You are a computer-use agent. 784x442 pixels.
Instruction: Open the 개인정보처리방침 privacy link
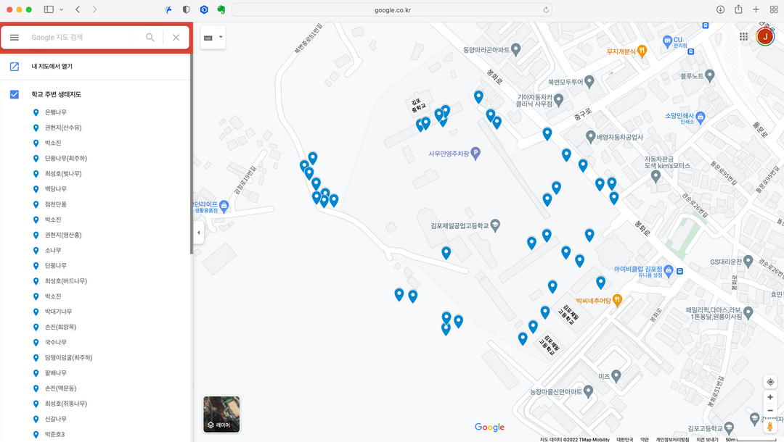click(672, 440)
